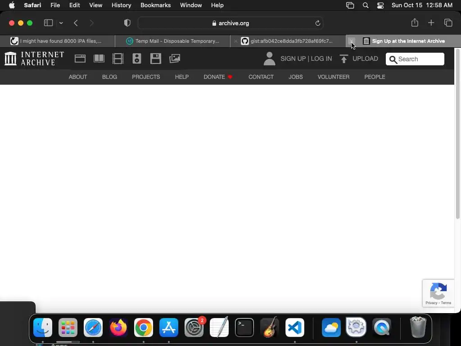Open the PROJECTS link
Image resolution: width=461 pixels, height=346 pixels.
point(146,77)
